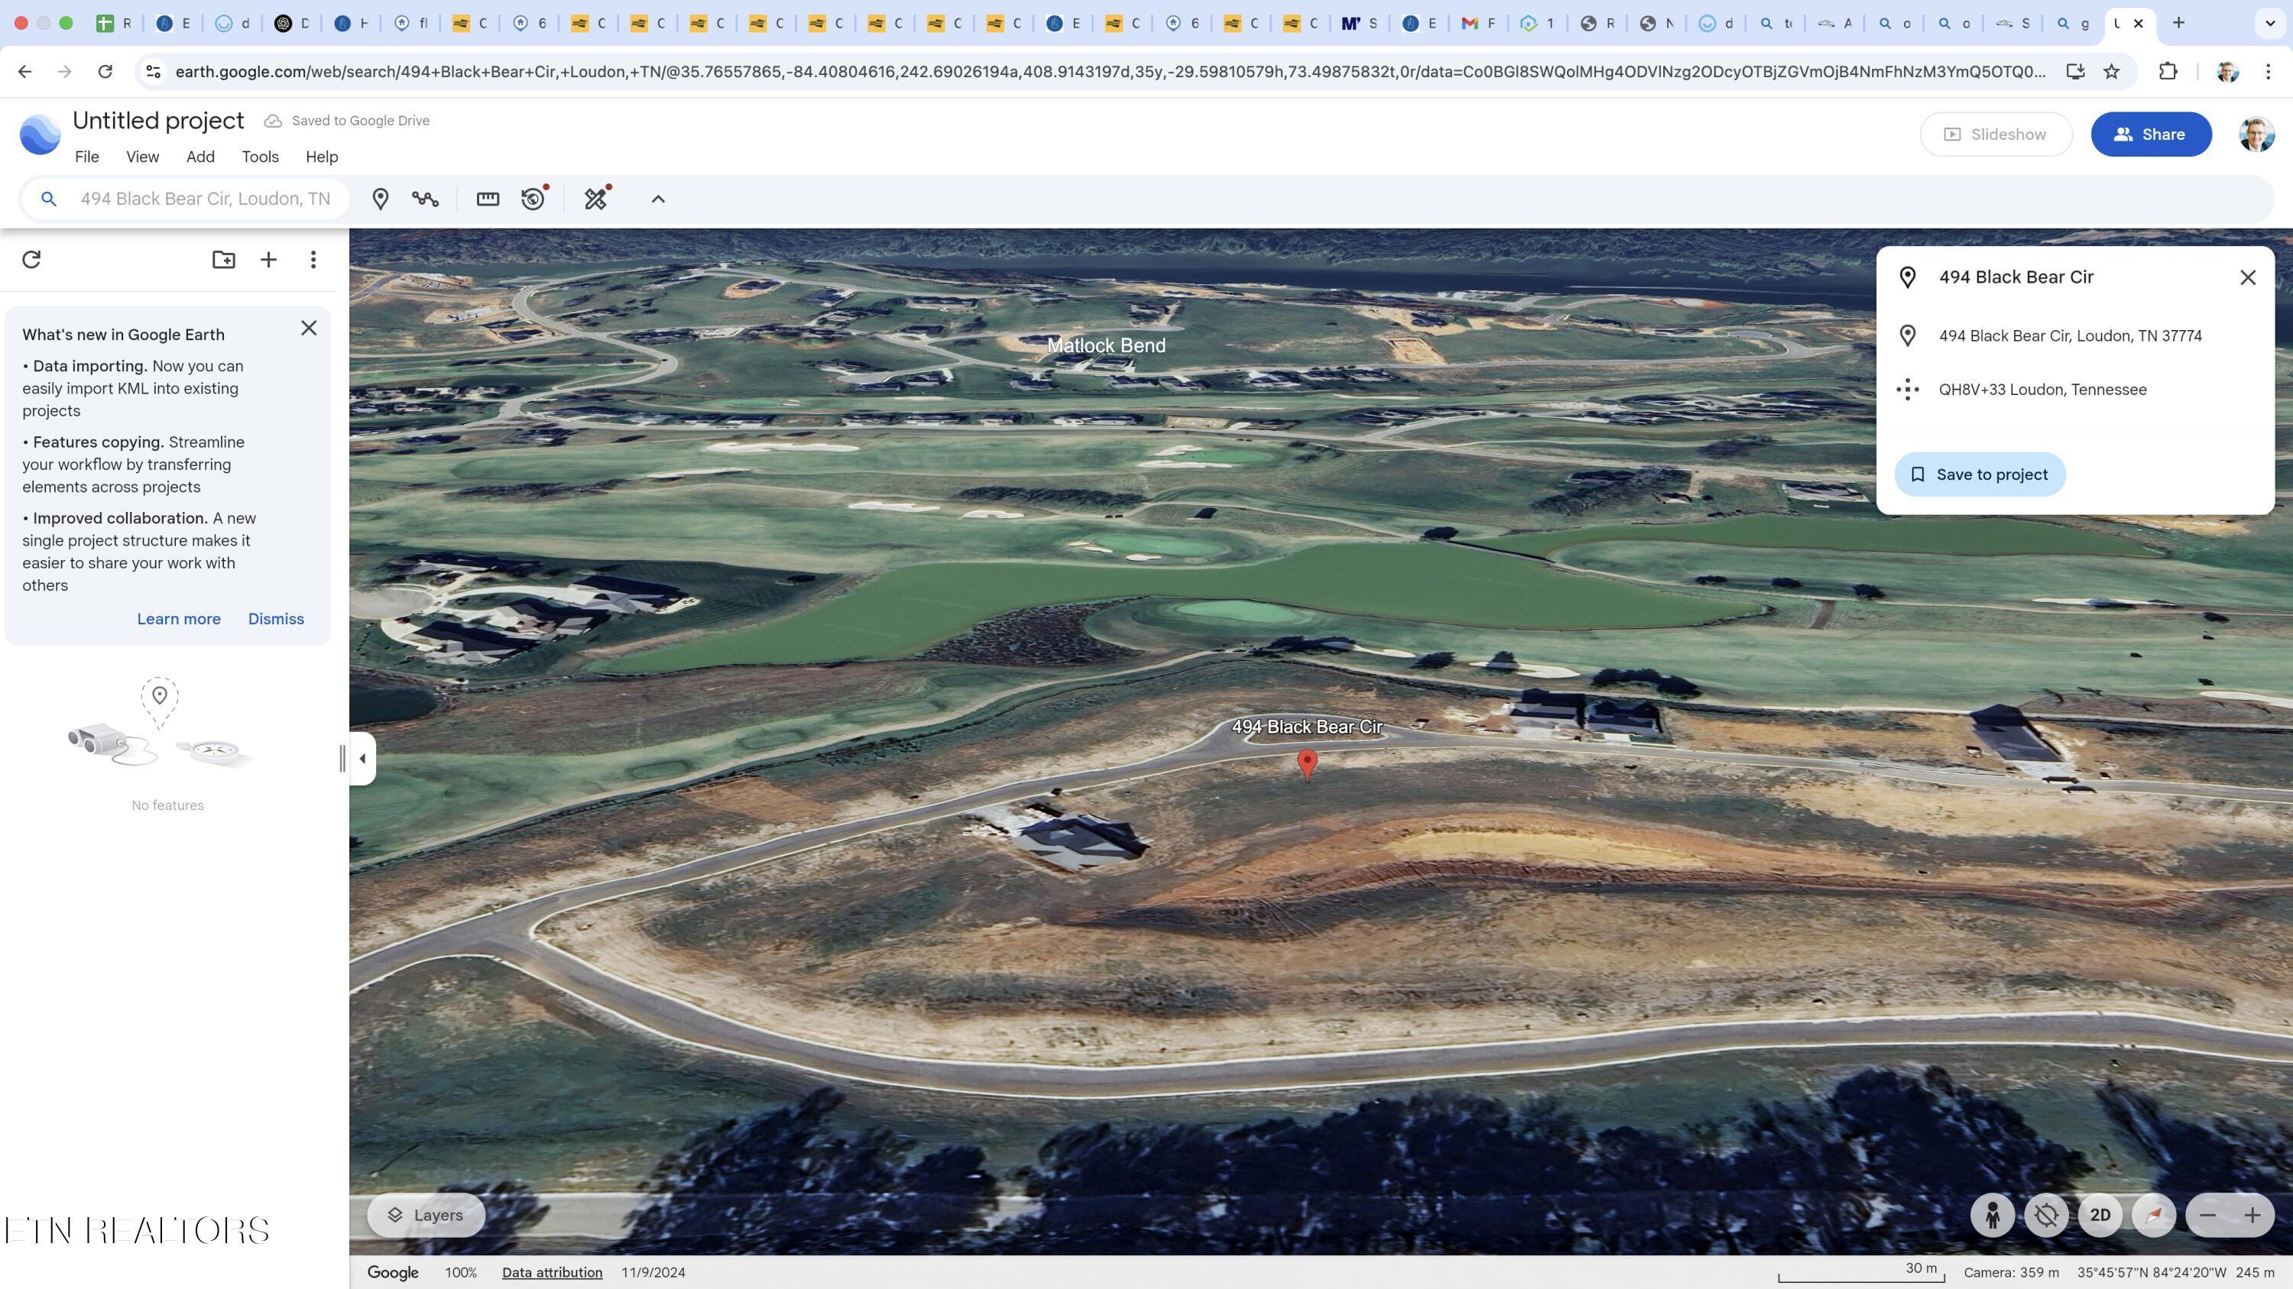2293x1289 pixels.
Task: Open the Add menu
Action: (200, 157)
